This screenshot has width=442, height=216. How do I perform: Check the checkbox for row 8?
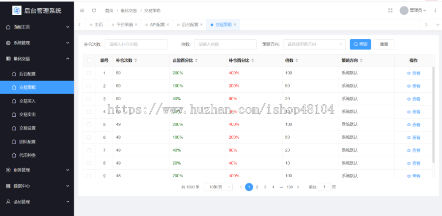tap(89, 163)
